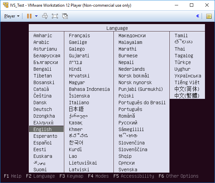Select Thai

pyautogui.click(x=180, y=49)
